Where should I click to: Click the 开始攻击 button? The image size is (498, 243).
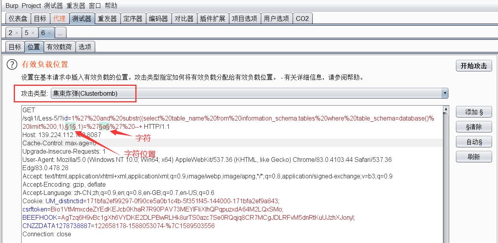[x=474, y=66]
